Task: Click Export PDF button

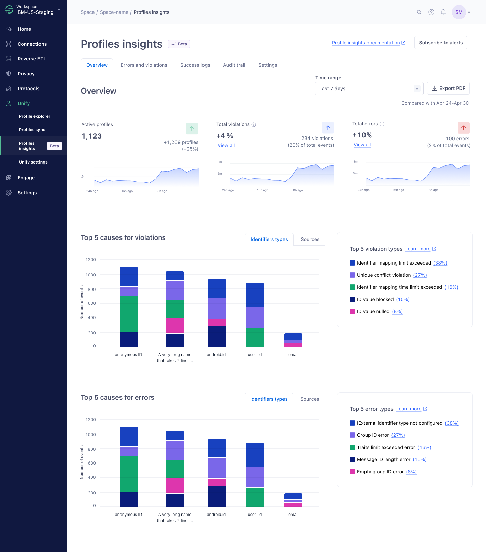Action: [448, 88]
